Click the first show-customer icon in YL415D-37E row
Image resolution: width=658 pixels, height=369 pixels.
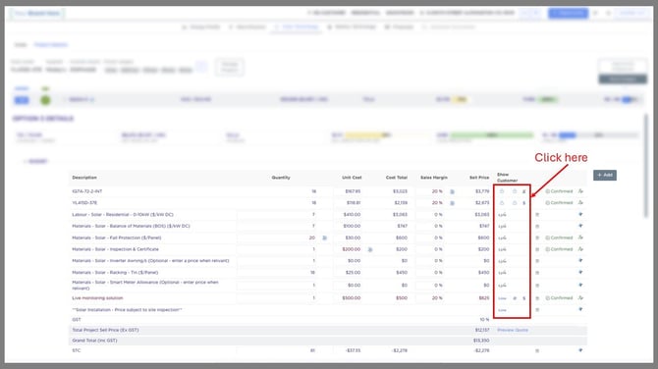502,203
